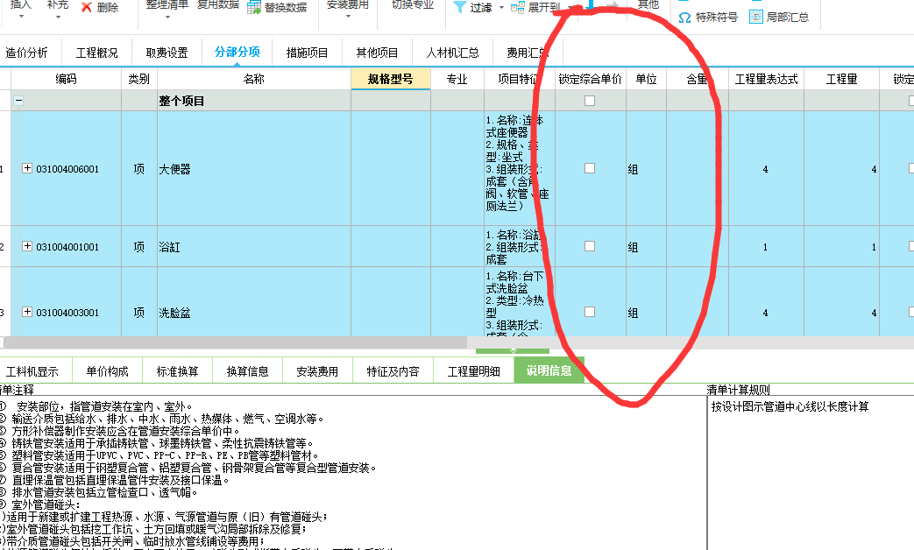Click the 特殊符号 omega icon

685,18
